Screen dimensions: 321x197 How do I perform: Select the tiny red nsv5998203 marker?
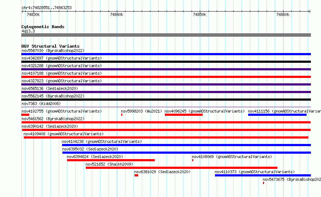point(122,115)
